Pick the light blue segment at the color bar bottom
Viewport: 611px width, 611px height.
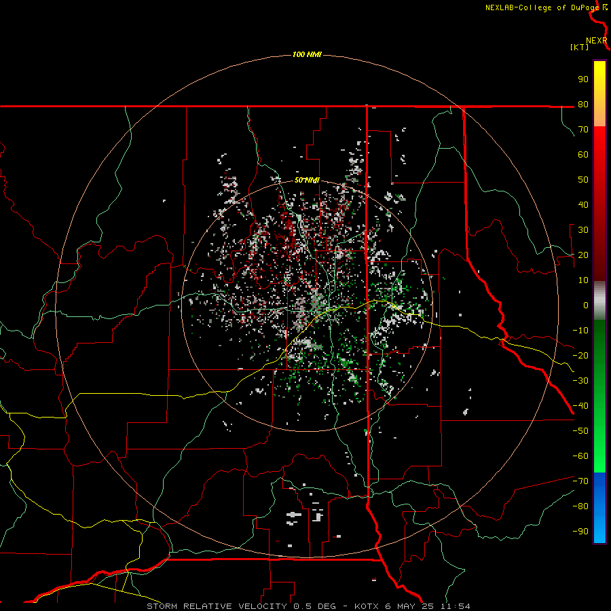[599, 528]
